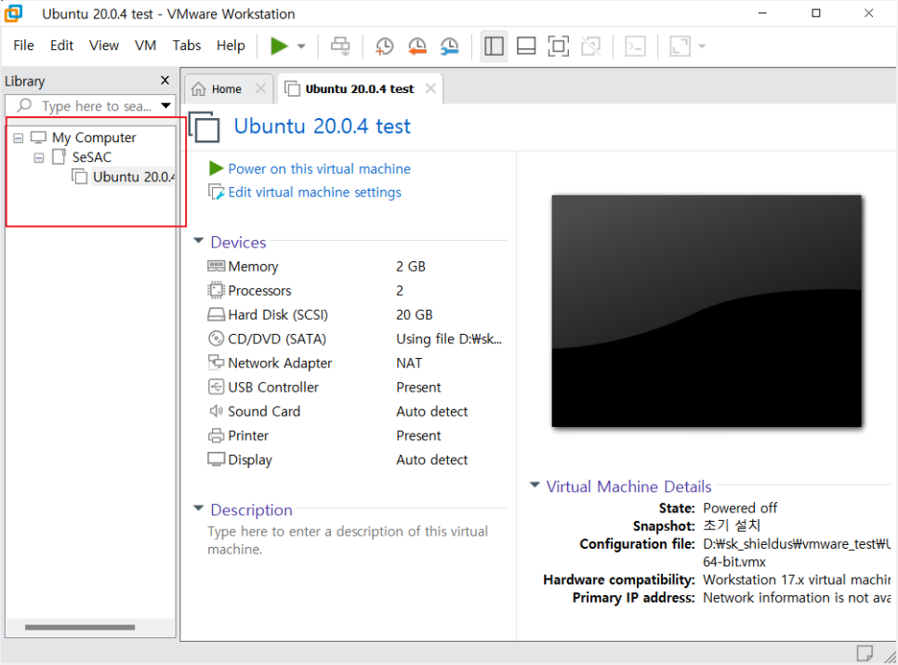
Task: Click the library horizontal scrollbar
Action: click(x=80, y=627)
